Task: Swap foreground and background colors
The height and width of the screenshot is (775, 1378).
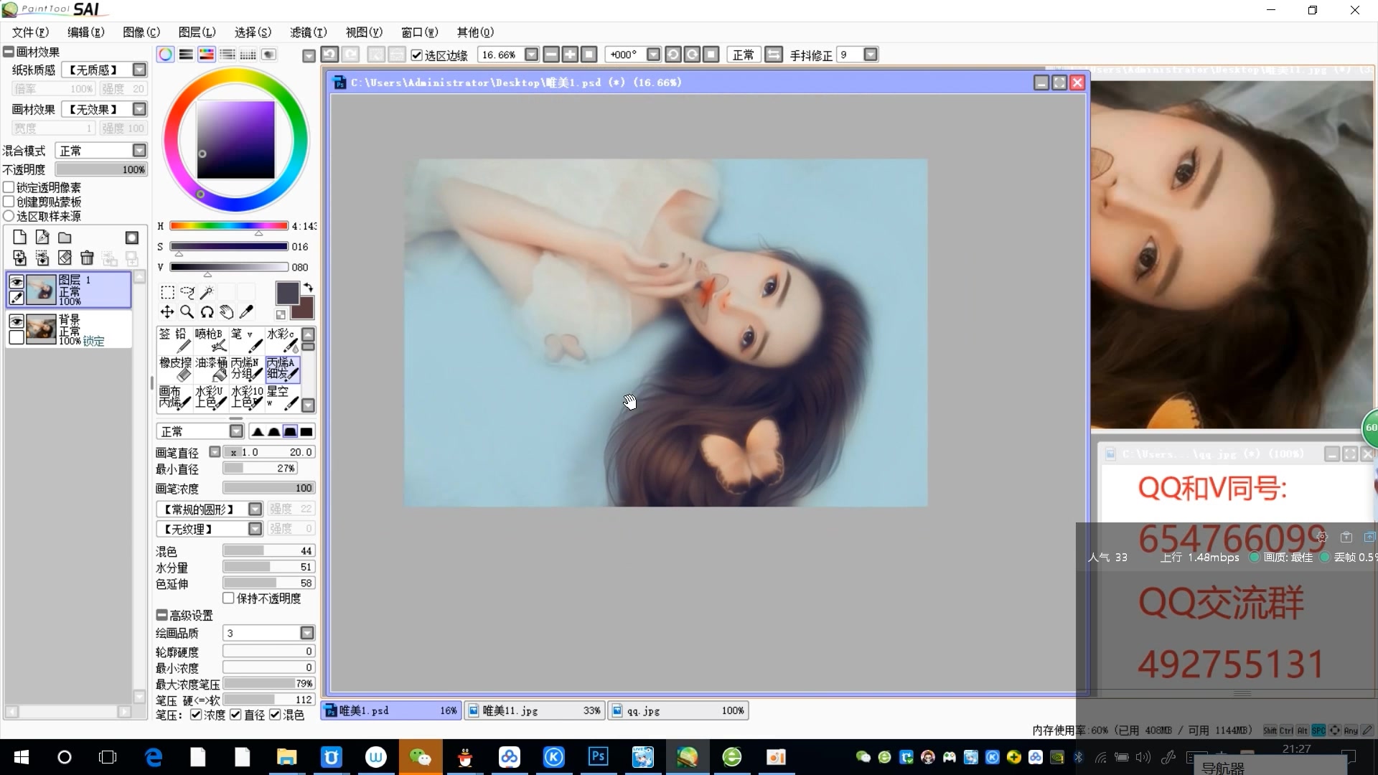Action: (x=309, y=287)
